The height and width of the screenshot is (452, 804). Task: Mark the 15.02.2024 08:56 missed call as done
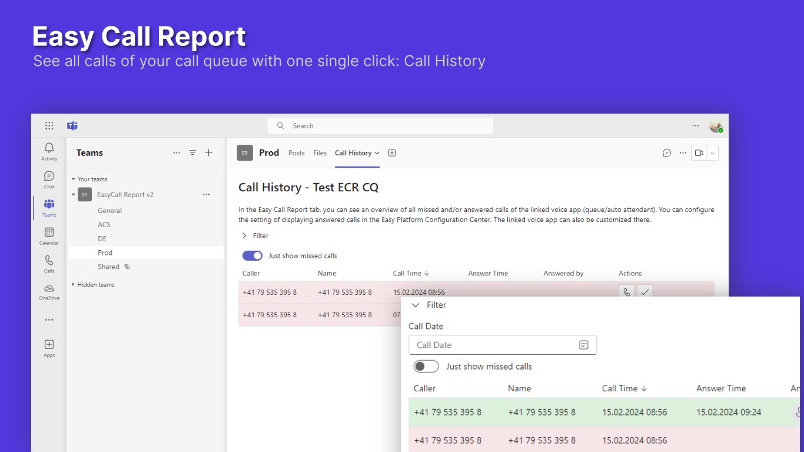(645, 292)
